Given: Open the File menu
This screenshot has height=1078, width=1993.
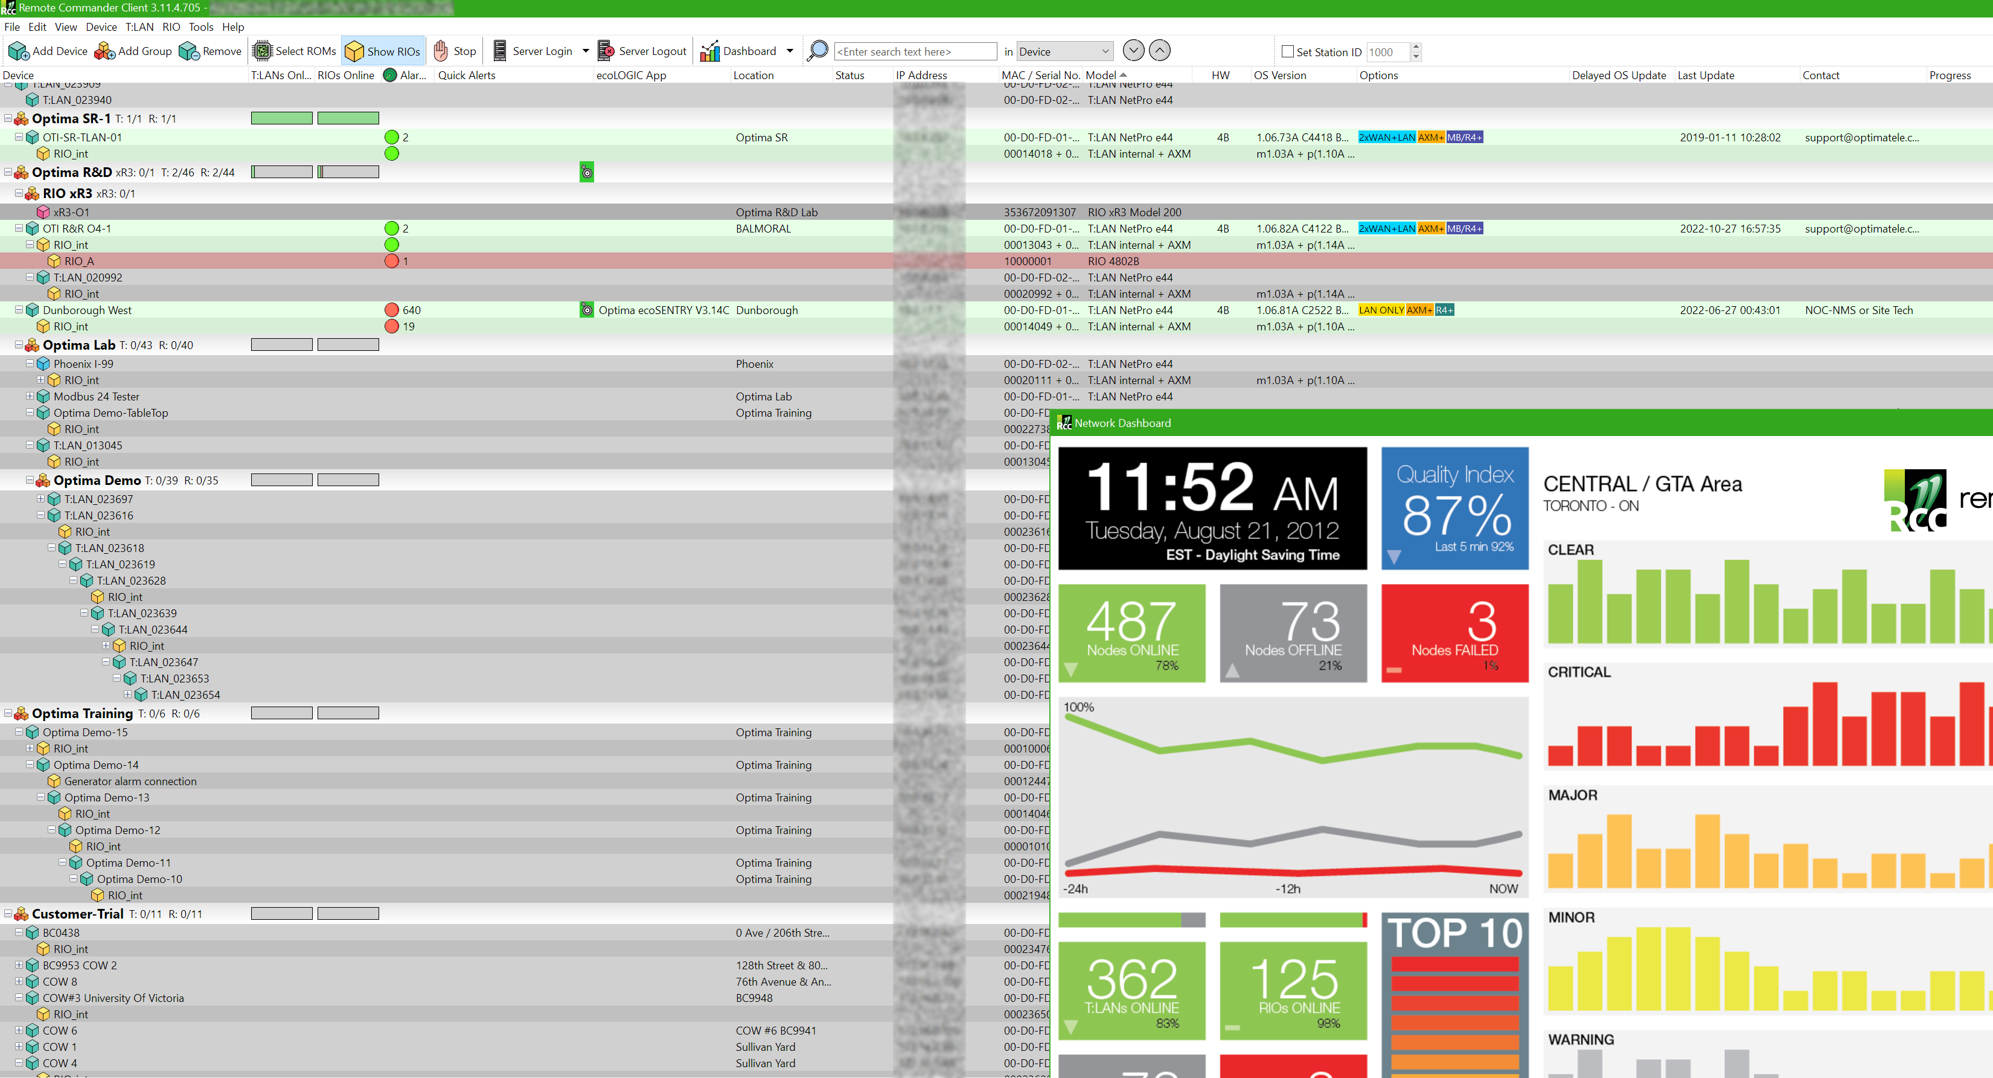Looking at the screenshot, I should [13, 27].
